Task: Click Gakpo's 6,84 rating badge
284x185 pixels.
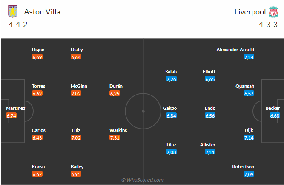Action: [x=171, y=115]
